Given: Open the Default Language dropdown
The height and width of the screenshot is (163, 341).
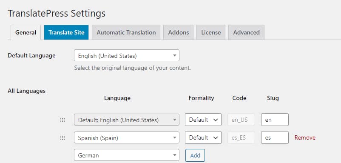Looking at the screenshot, I should 127,55.
